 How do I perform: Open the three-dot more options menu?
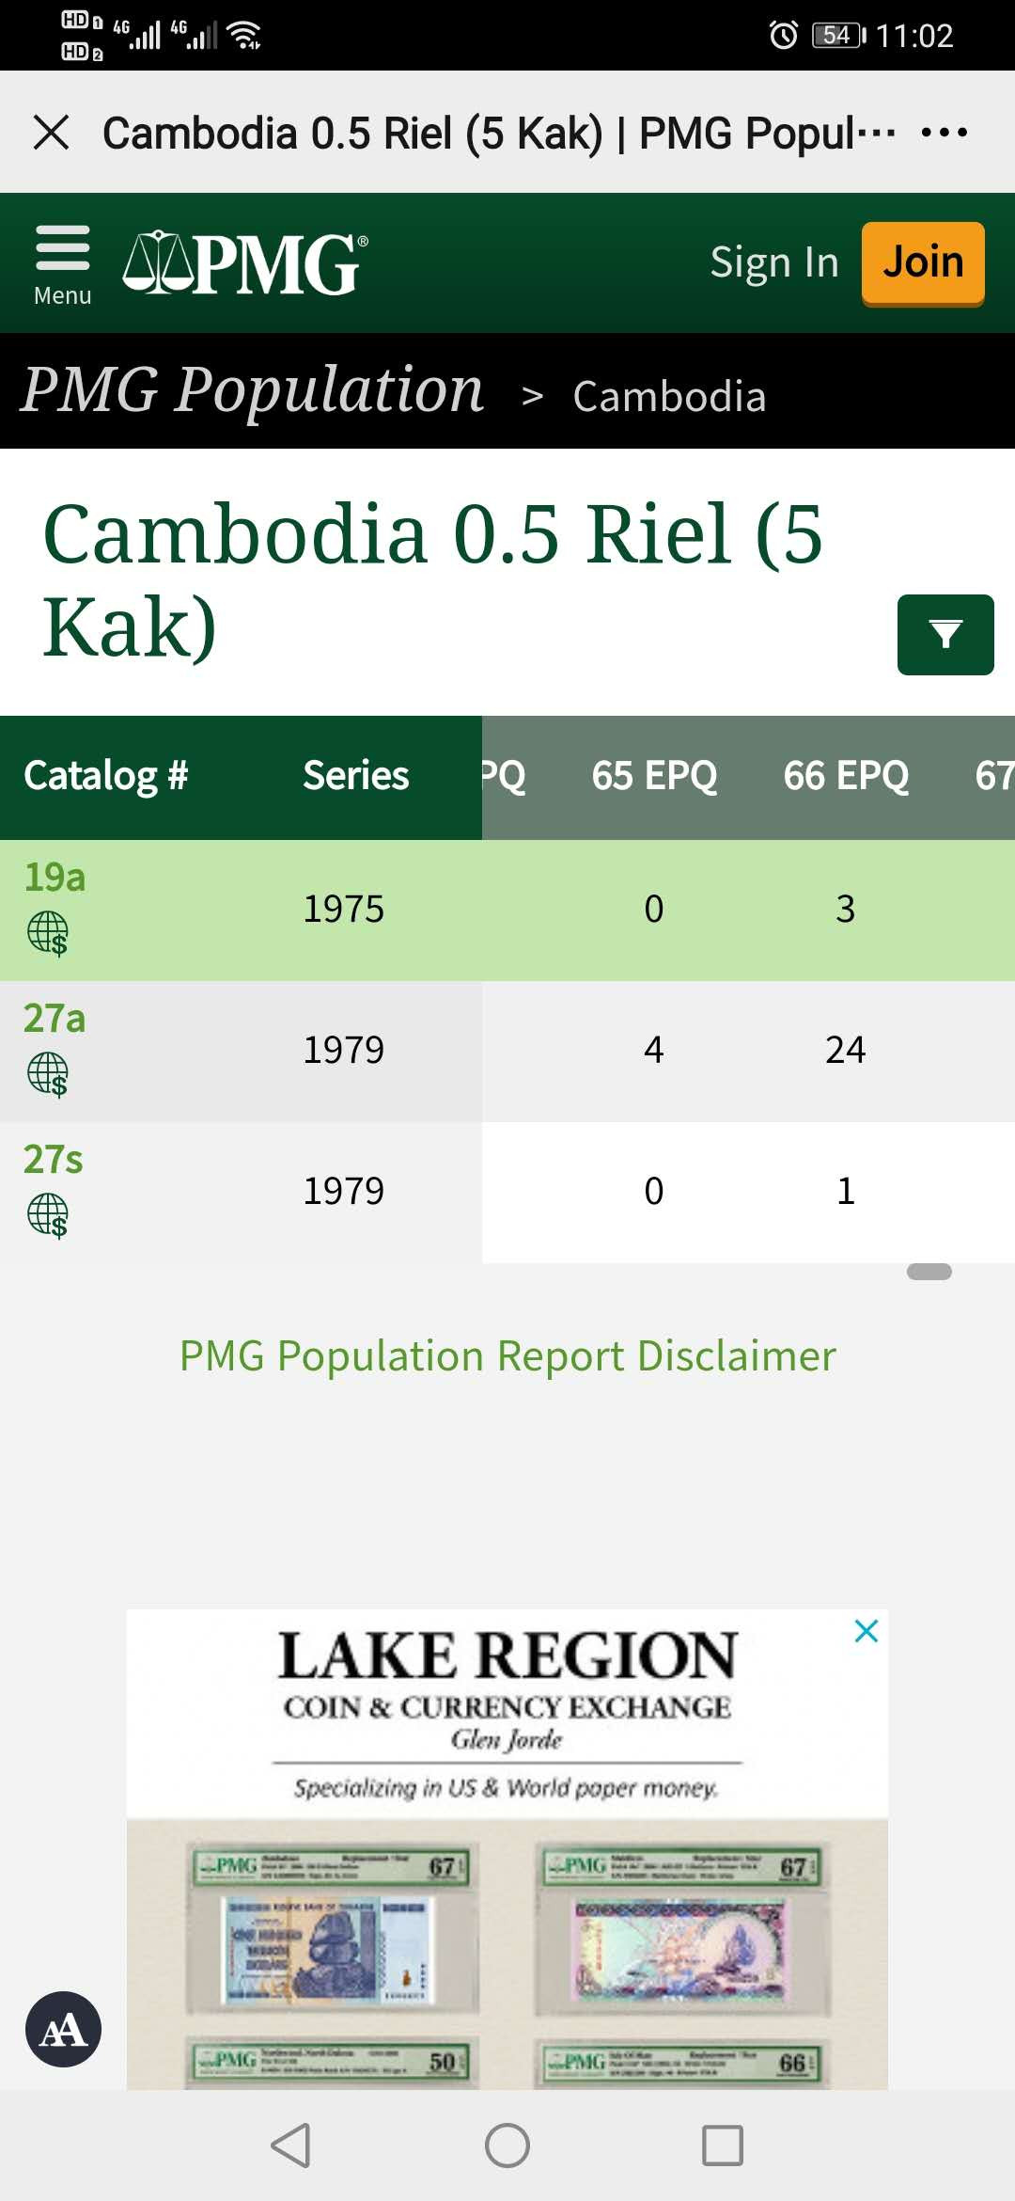coord(945,132)
